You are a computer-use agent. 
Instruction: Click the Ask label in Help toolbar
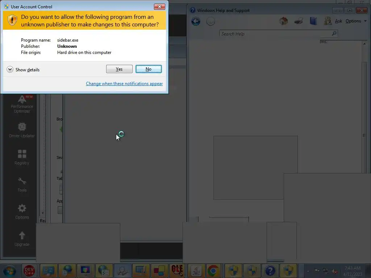coord(338,21)
